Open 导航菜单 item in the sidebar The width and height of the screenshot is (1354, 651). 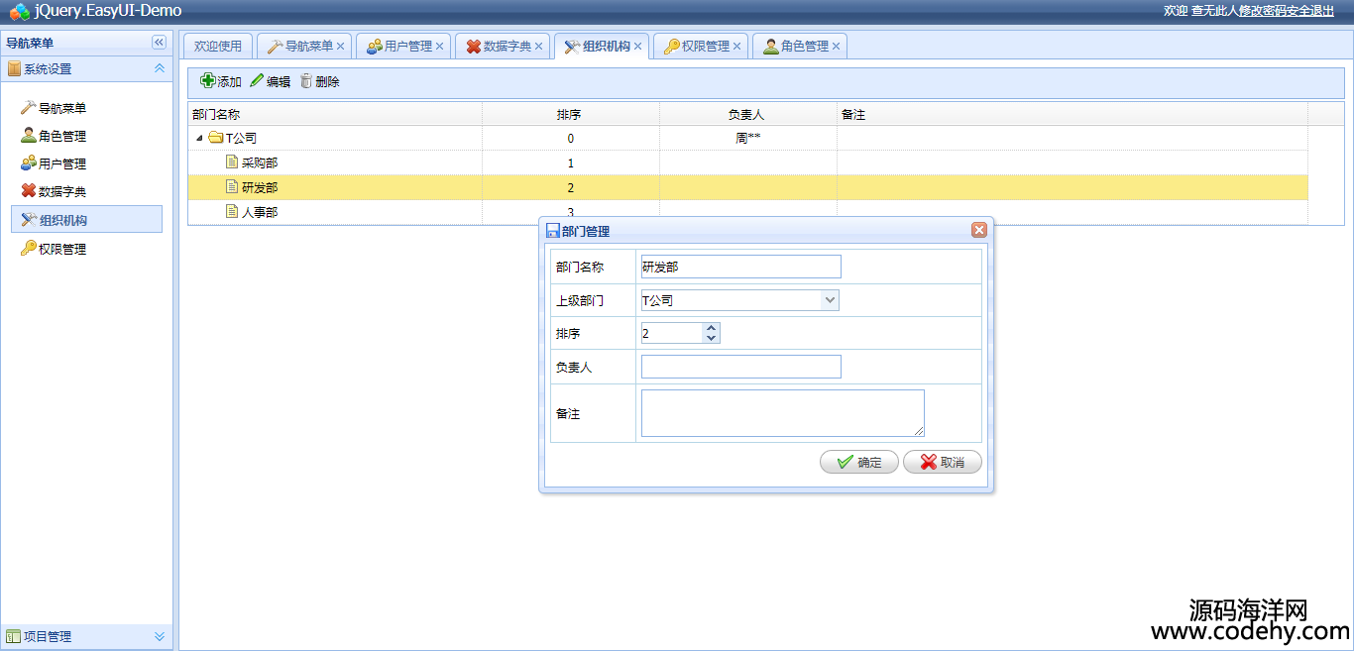(61, 109)
